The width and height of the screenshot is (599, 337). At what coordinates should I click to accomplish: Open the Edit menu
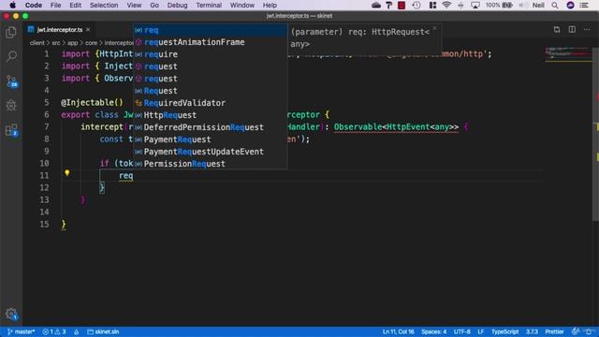(75, 5)
